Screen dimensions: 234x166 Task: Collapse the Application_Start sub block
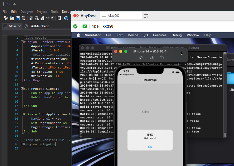click(x=22, y=114)
